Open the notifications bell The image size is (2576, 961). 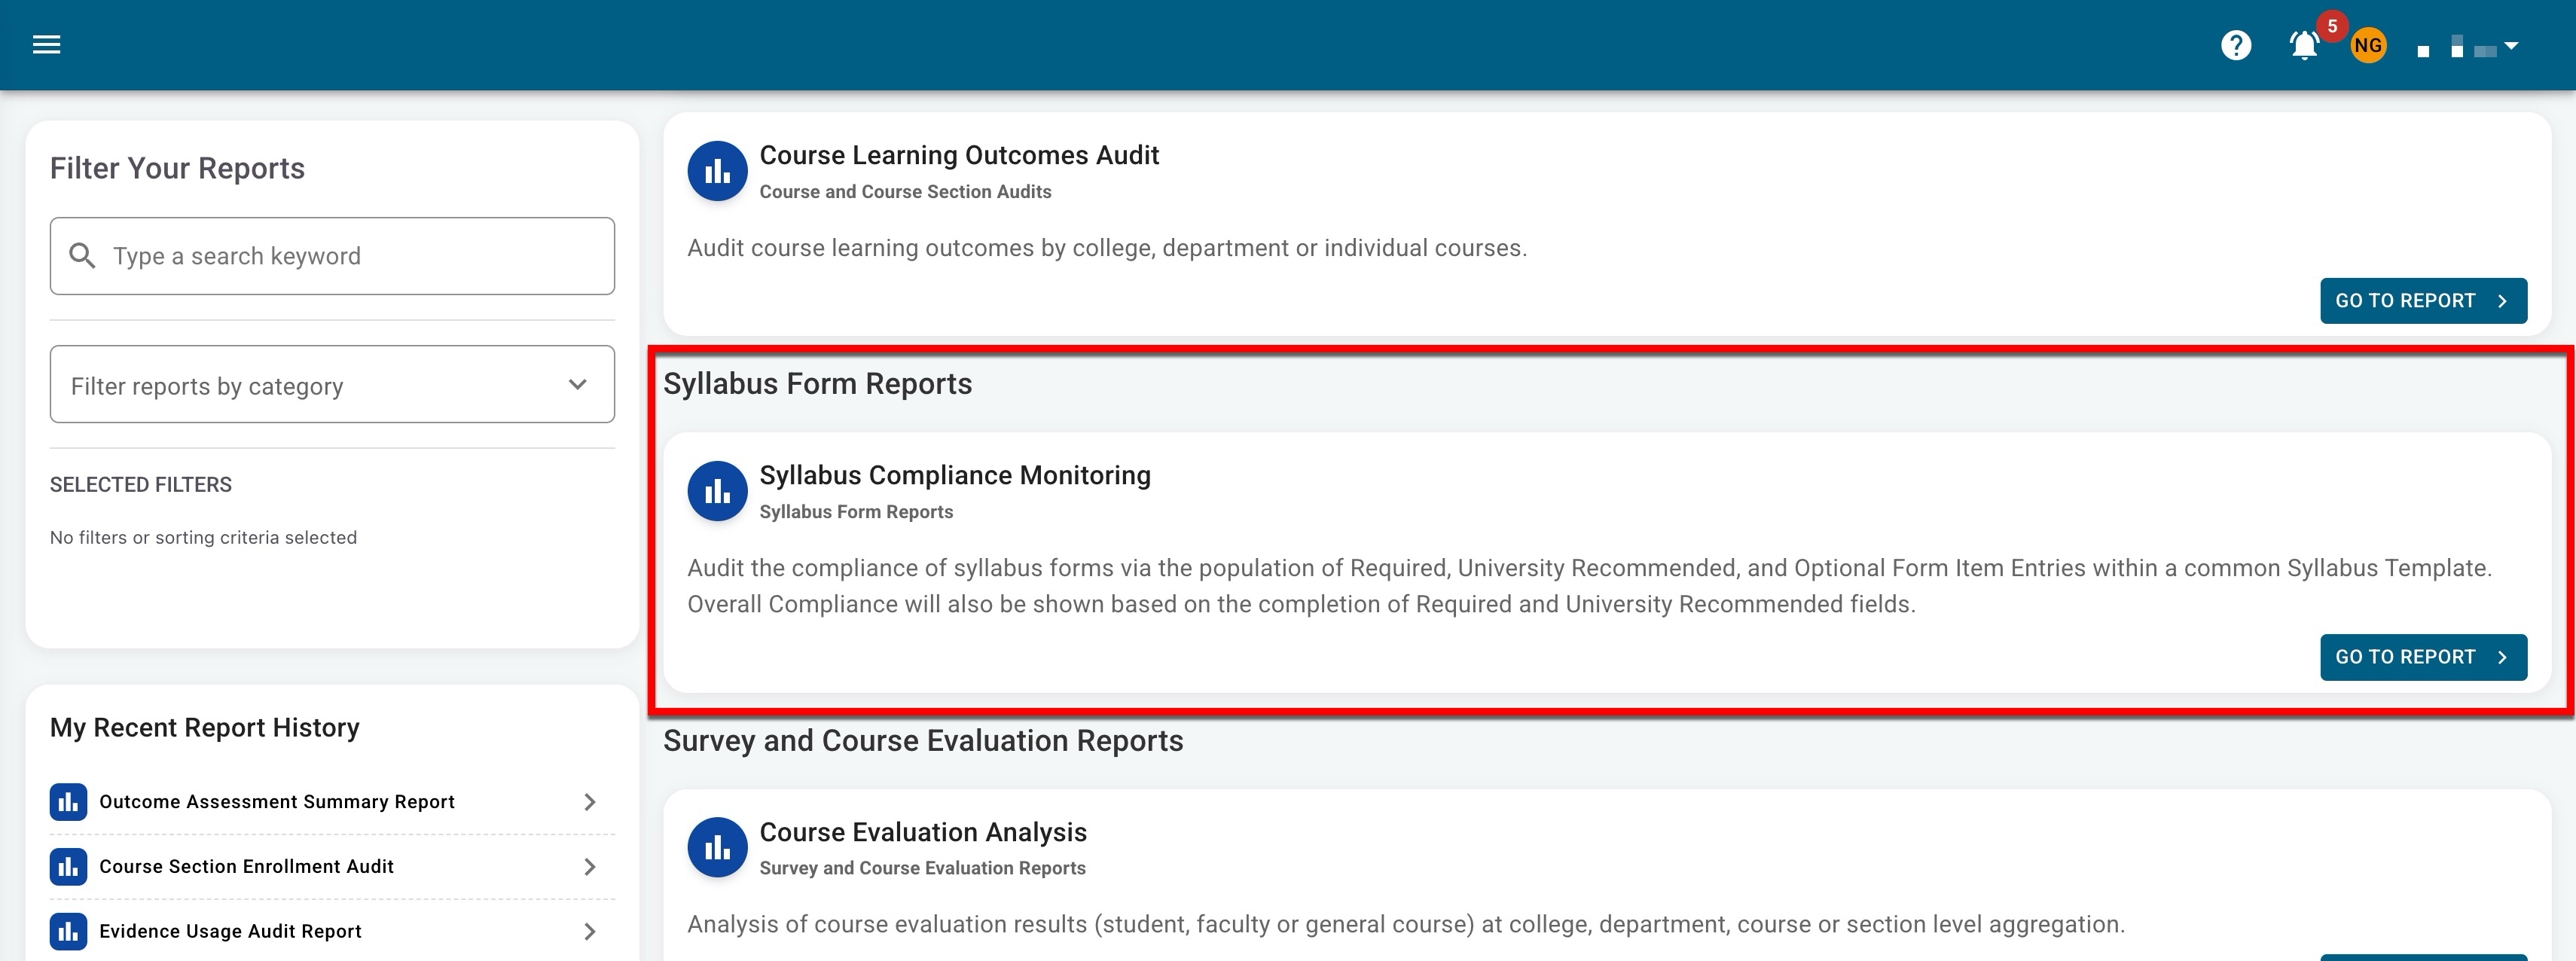(x=2304, y=45)
